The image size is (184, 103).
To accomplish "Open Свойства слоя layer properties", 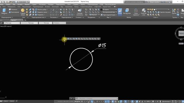I will [x=143, y=12].
